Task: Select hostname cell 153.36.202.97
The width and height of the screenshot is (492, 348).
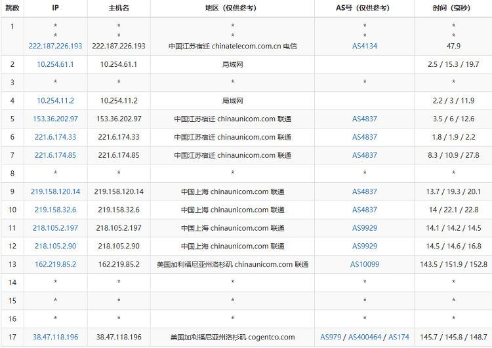Action: pos(119,119)
